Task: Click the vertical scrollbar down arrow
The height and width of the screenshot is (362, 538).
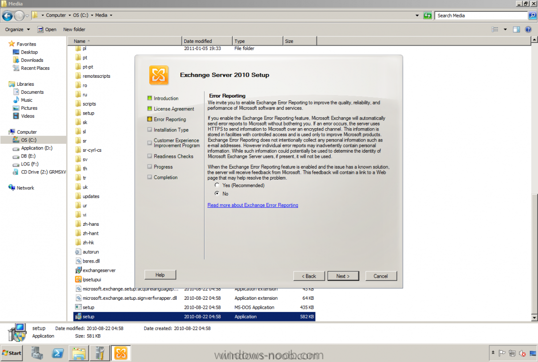Action: [x=534, y=318]
